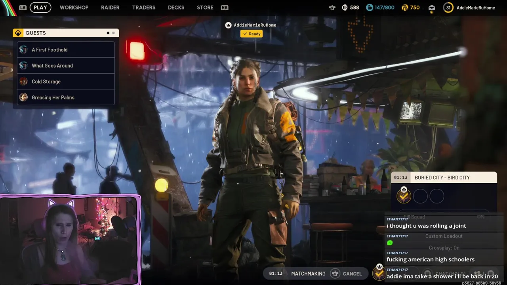The width and height of the screenshot is (507, 285).
Task: Click the blue 147/800 currency icon
Action: click(370, 8)
